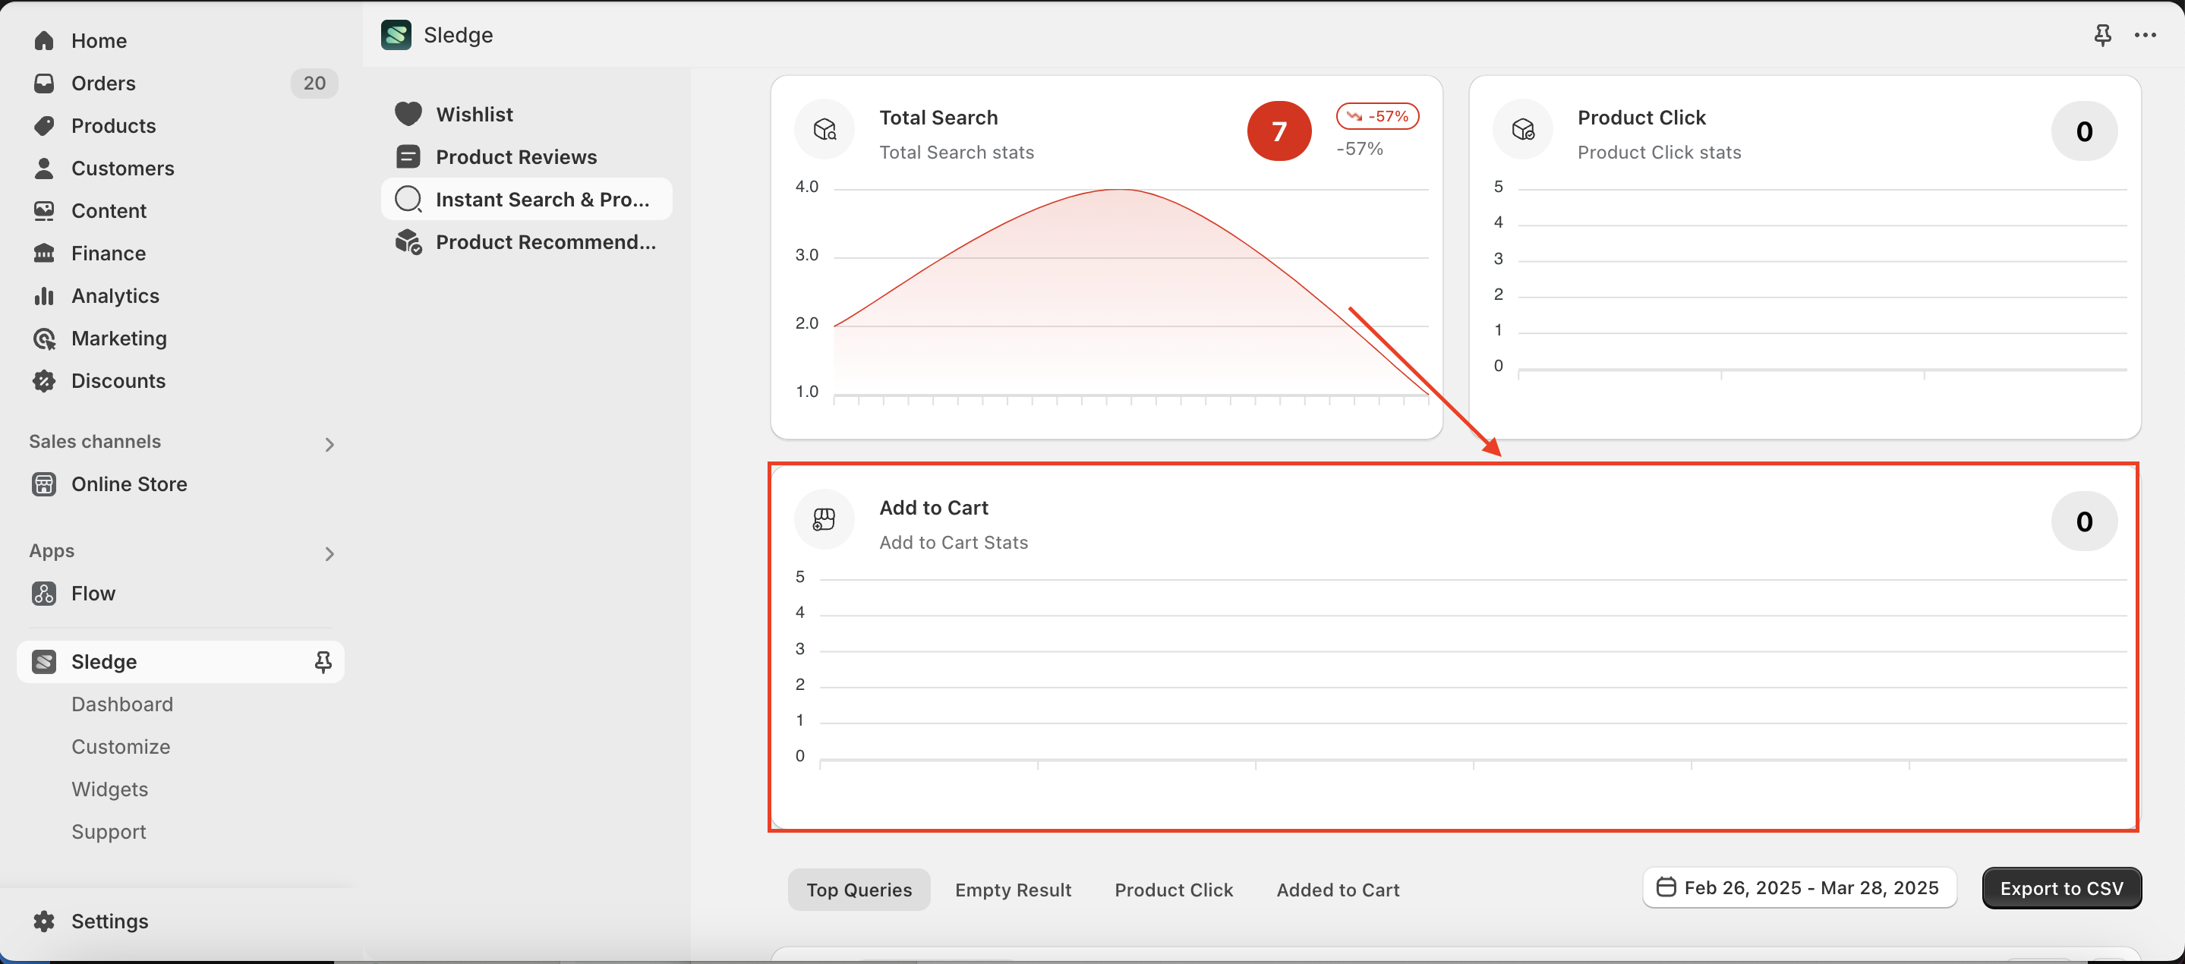Click the Export to CSV button
Image resolution: width=2185 pixels, height=964 pixels.
pyautogui.click(x=2062, y=887)
